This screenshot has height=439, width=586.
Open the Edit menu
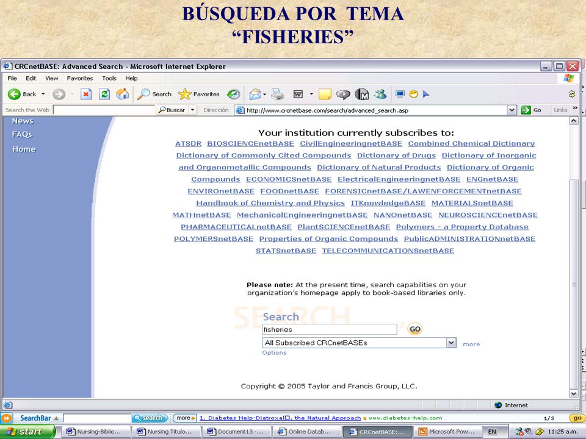(31, 79)
